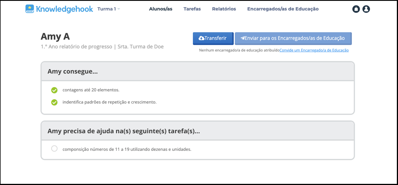Viewport: 398px width, 185px height.
Task: Open the shopping bag icon in header
Action: point(356,9)
